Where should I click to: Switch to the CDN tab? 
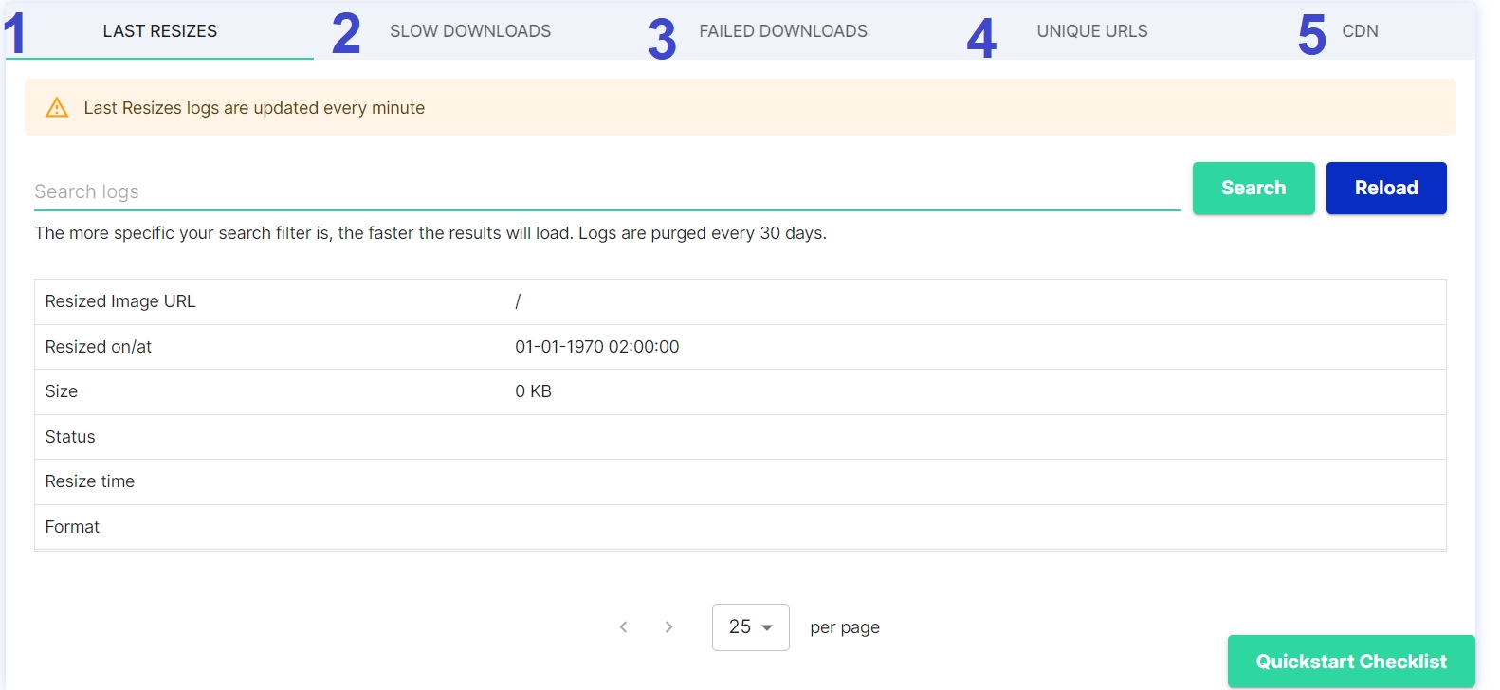pyautogui.click(x=1359, y=31)
